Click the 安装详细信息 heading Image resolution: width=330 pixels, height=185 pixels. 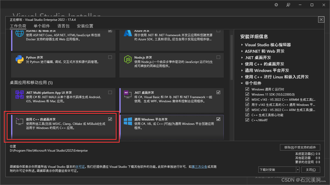pyautogui.click(x=254, y=36)
